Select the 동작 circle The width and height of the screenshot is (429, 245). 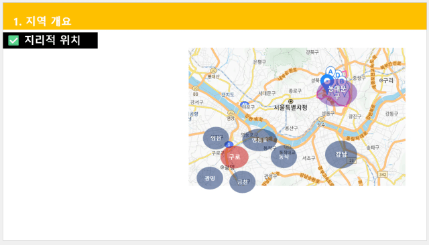coord(284,157)
